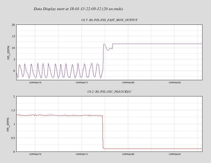Click the 'Data Display start' title text
This screenshot has width=211, height=163.
pos(78,9)
